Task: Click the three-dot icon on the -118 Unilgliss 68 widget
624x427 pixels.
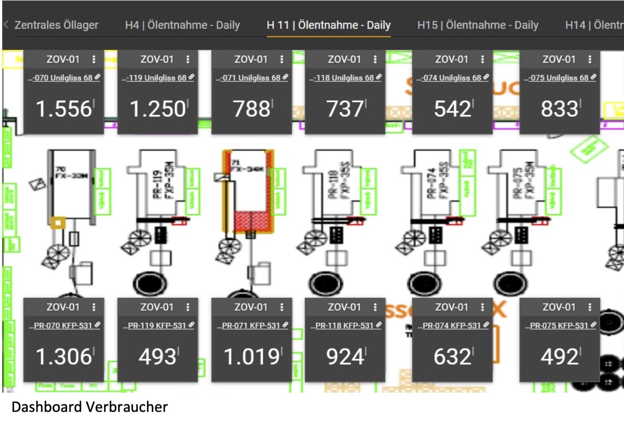Action: pyautogui.click(x=375, y=59)
